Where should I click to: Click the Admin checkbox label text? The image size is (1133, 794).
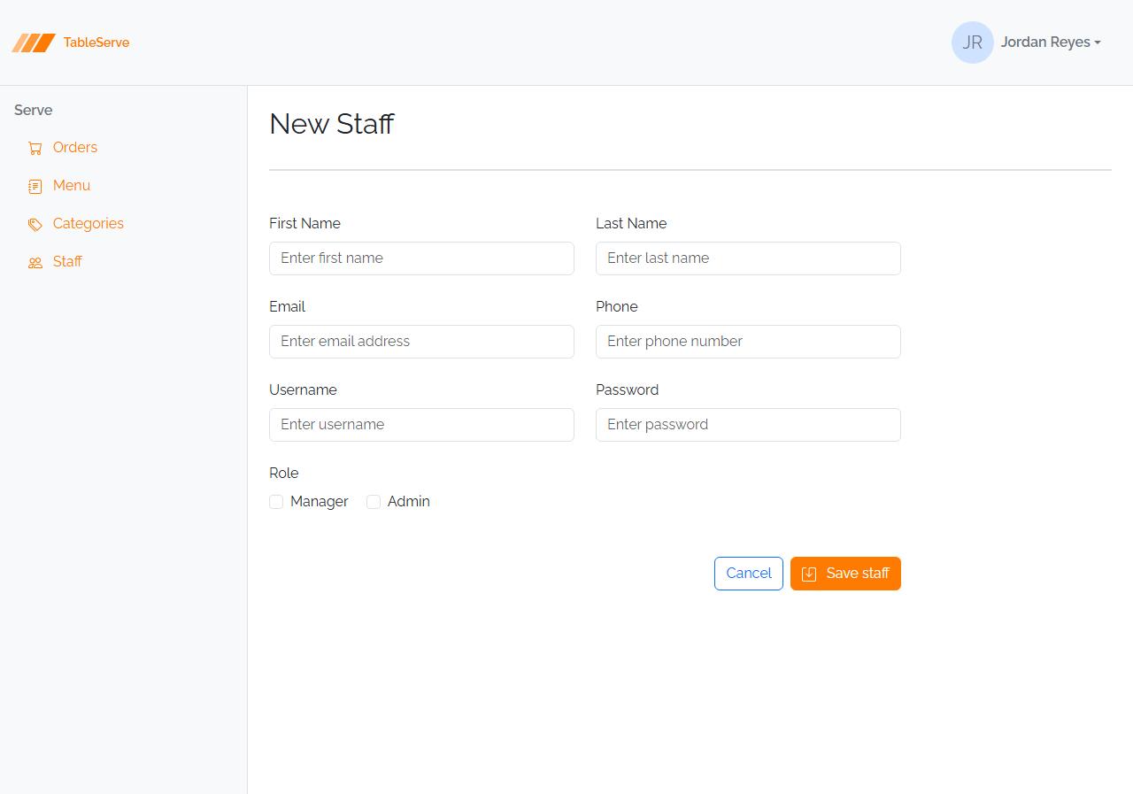coord(409,502)
